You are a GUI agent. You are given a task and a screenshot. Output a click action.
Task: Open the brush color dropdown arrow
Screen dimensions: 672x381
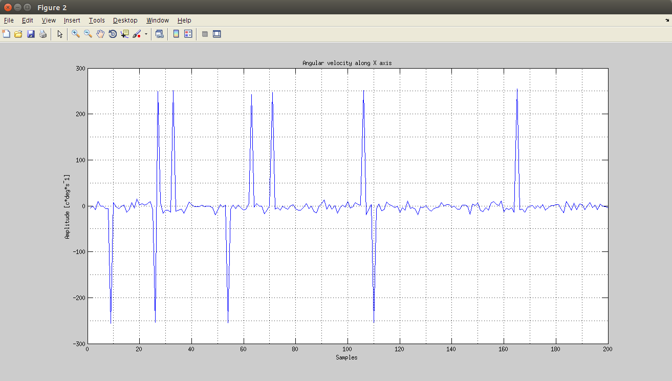click(x=146, y=34)
